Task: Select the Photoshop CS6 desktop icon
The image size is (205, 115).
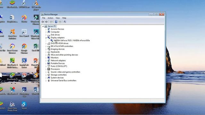Action: 24,92
